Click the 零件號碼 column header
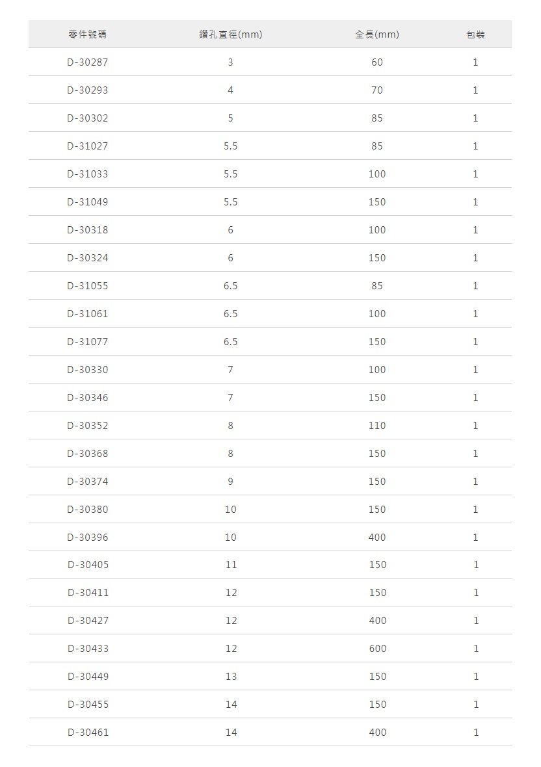This screenshot has height=767, width=541. 88,34
